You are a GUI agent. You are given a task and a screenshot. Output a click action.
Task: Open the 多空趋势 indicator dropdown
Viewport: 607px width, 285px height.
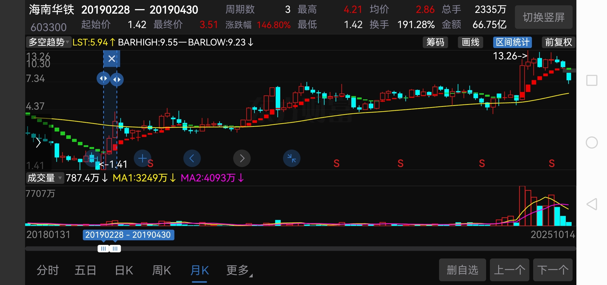coord(49,42)
